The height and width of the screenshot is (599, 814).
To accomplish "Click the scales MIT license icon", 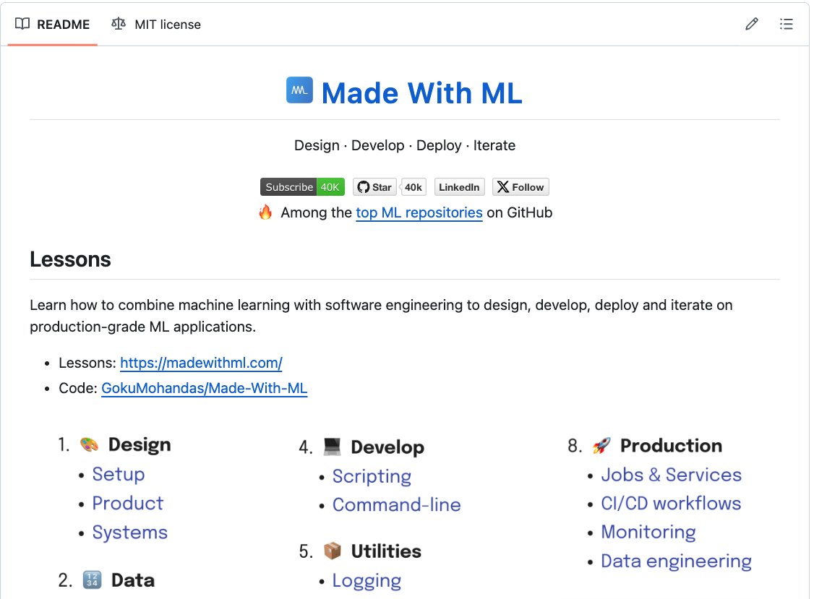I will (x=119, y=24).
